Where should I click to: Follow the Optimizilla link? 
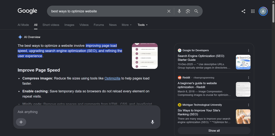113,78
